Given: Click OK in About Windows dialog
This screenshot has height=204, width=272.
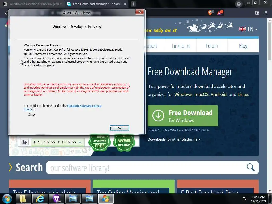Looking at the screenshot, I should click(x=120, y=128).
